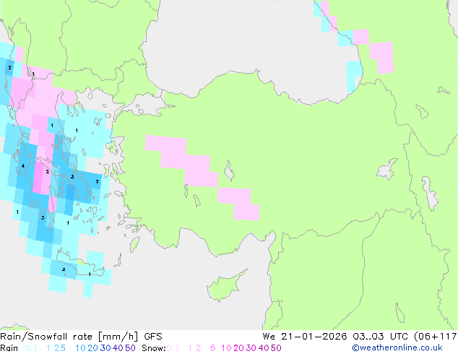Click the "4" rainfall value on the map
The width and height of the screenshot is (458, 354).
[x=23, y=166]
